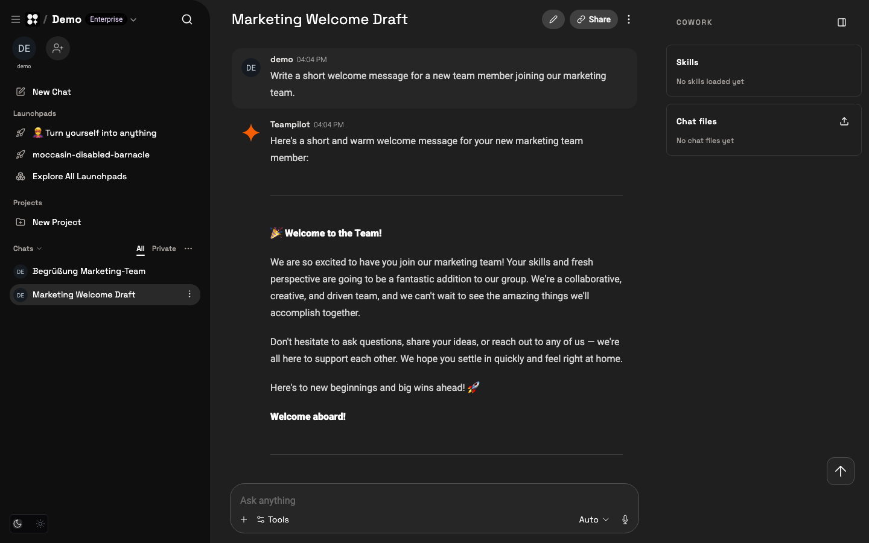The width and height of the screenshot is (869, 543).
Task: Create a New Project
Action: click(x=105, y=222)
